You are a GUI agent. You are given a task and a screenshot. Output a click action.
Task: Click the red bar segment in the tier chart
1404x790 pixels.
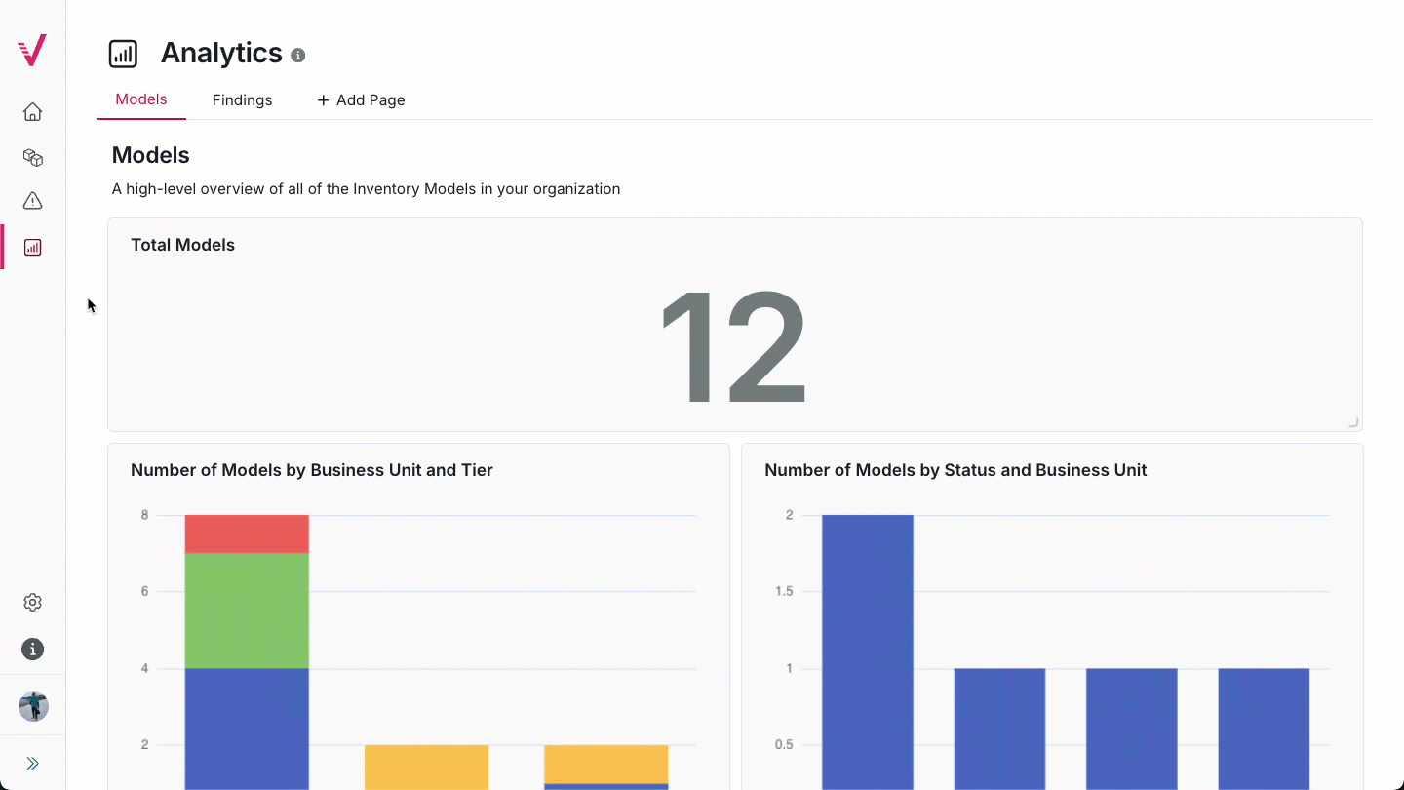coord(246,532)
